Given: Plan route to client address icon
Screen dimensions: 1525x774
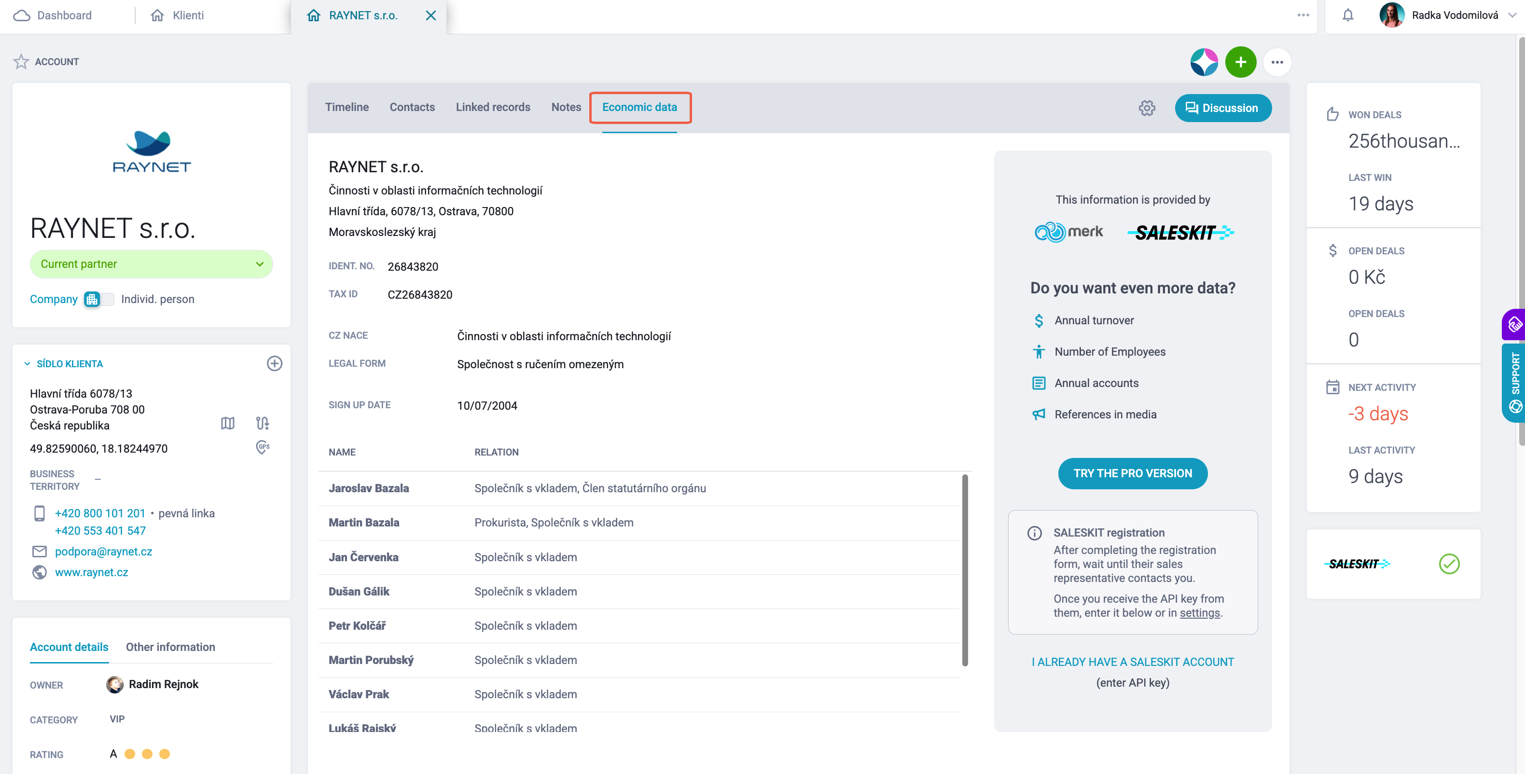Looking at the screenshot, I should click(x=262, y=423).
